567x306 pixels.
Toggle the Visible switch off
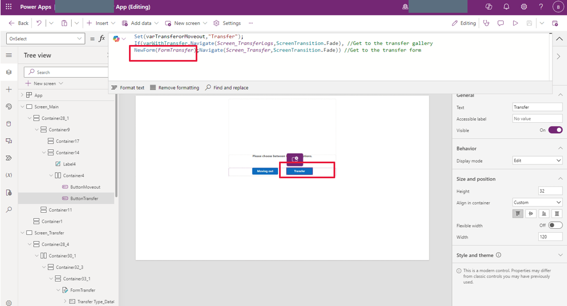coord(555,130)
